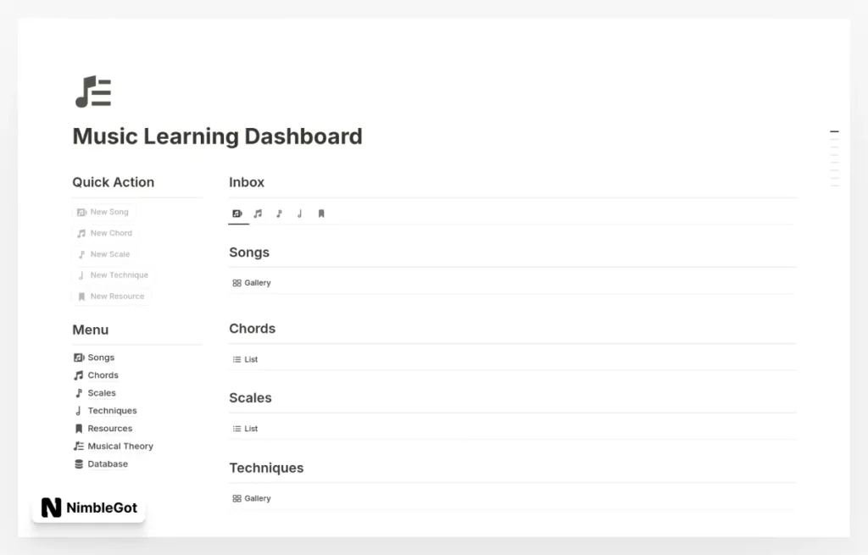Open Chords from the Menu sidebar
The width and height of the screenshot is (868, 555).
click(x=103, y=375)
